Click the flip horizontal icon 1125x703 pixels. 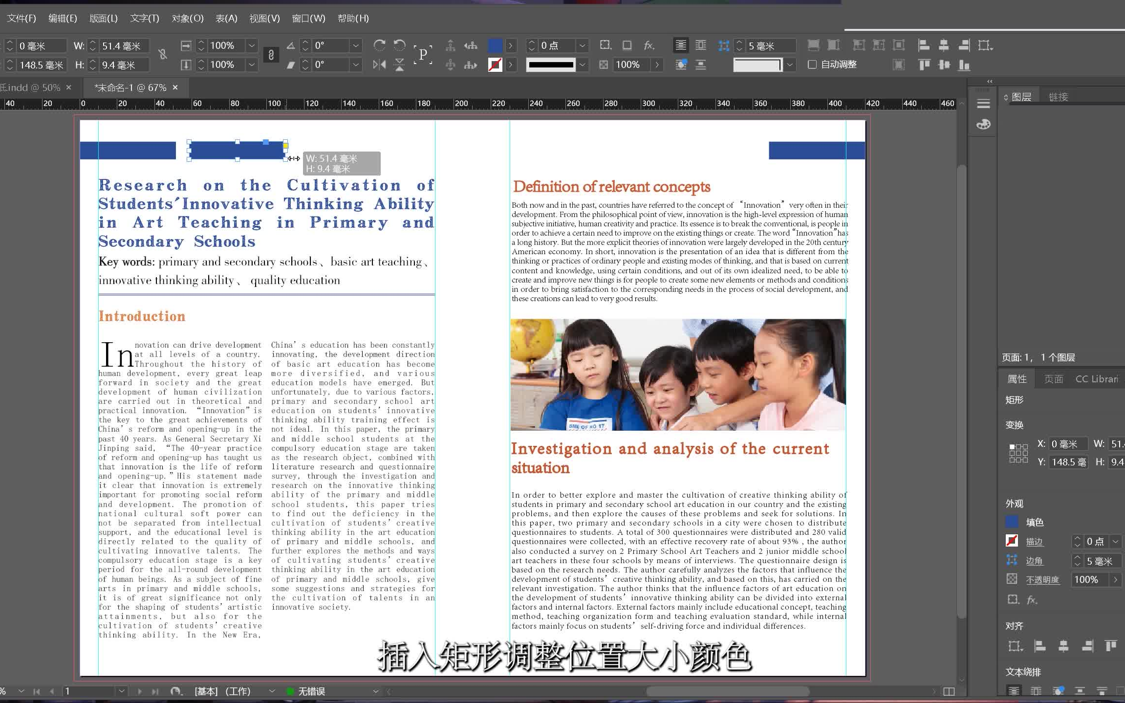(x=379, y=65)
